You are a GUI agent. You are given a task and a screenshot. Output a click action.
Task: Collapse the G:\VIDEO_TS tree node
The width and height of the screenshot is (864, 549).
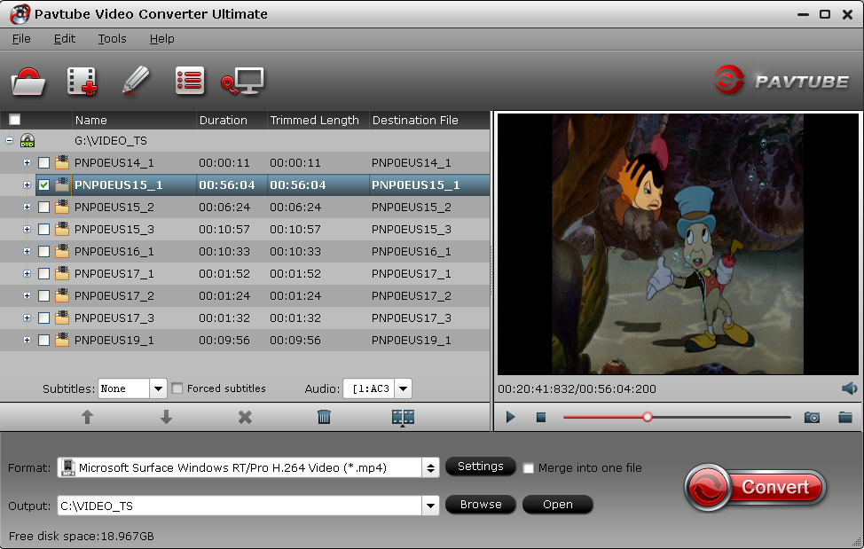point(10,140)
